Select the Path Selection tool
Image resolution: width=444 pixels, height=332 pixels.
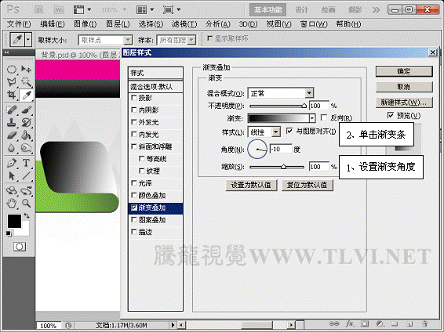[11, 175]
